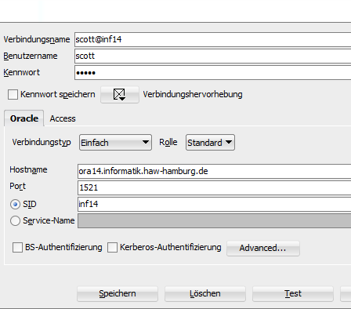Click the Kennwort label

pos(22,72)
